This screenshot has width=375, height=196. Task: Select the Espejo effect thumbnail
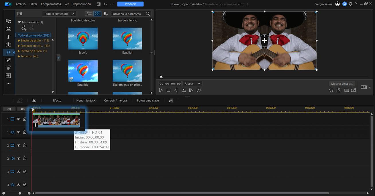click(83, 39)
